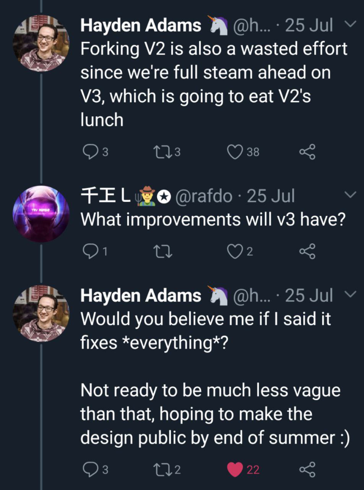Image resolution: width=364 pixels, height=490 pixels.
Task: Tap Hayden Adams avatar on last tweet
Action: pos(41,313)
